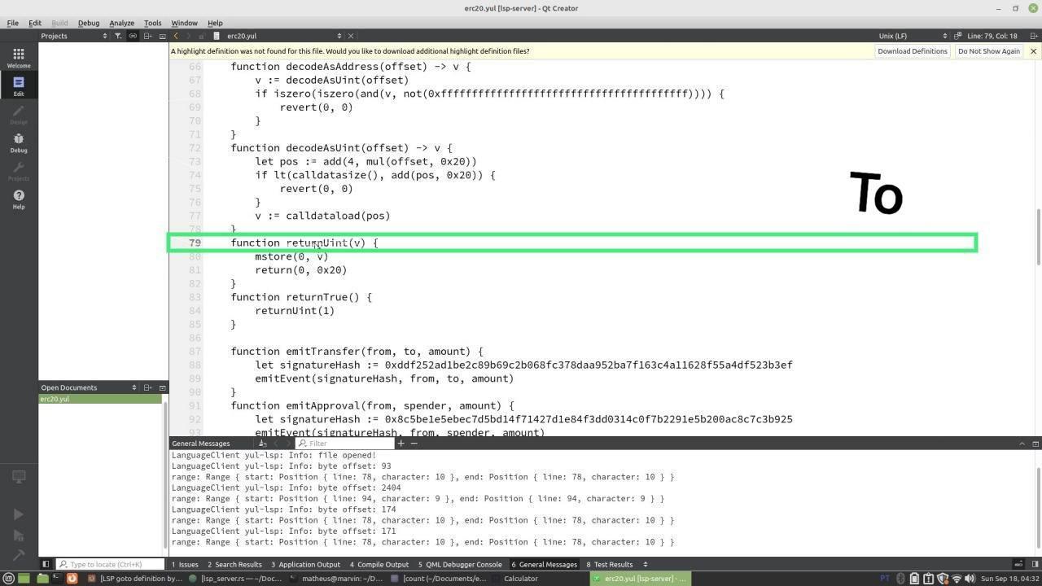Open the Application Output tab
This screenshot has width=1042, height=586.
pyautogui.click(x=305, y=564)
